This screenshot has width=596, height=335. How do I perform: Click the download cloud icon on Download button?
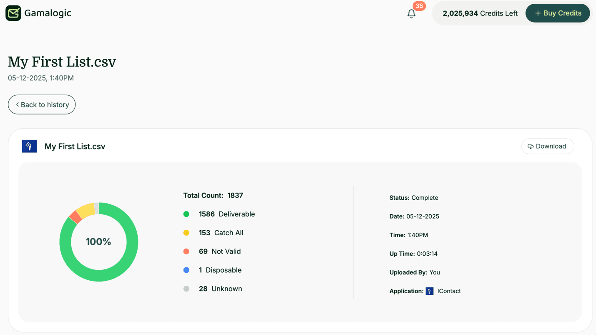(531, 146)
